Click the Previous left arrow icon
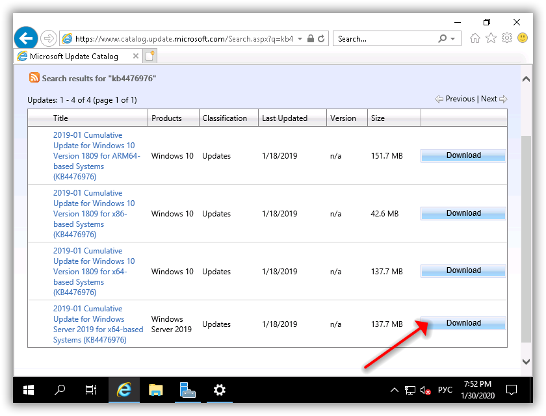 pyautogui.click(x=439, y=99)
